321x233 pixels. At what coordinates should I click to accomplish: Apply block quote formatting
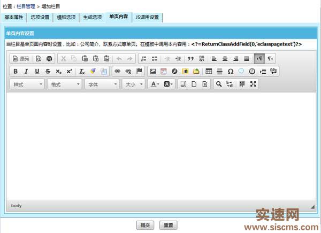click(x=190, y=59)
